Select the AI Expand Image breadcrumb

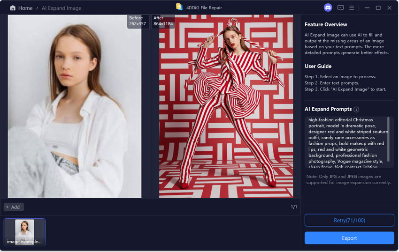click(x=61, y=8)
